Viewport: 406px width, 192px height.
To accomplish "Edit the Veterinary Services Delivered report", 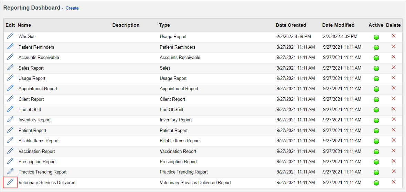I will click(x=10, y=182).
